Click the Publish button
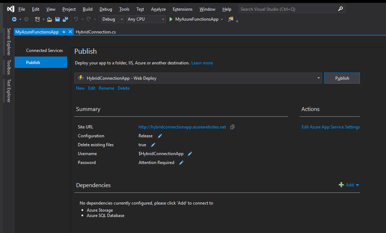Screen dimensions: 386x233 342,78
